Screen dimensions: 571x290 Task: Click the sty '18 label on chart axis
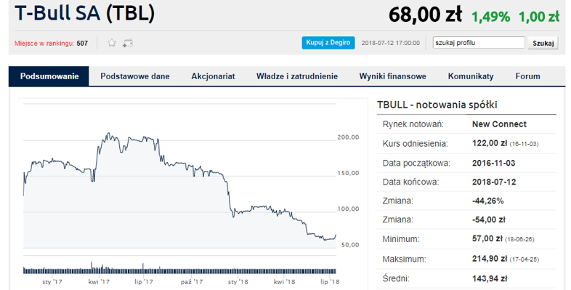click(x=238, y=282)
